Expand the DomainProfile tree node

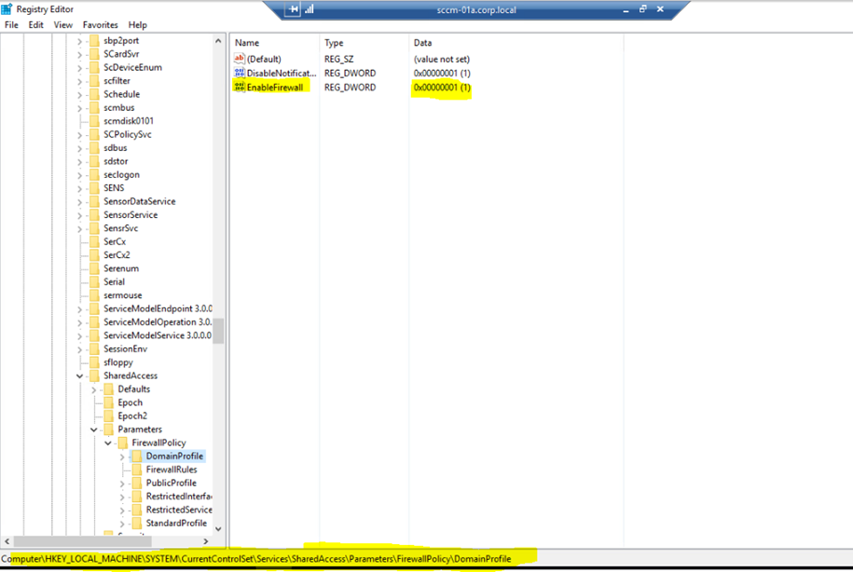pyautogui.click(x=122, y=456)
